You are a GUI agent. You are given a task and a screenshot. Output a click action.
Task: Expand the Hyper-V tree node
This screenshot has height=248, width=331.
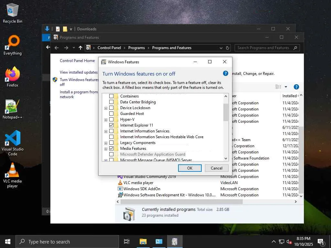click(x=106, y=120)
